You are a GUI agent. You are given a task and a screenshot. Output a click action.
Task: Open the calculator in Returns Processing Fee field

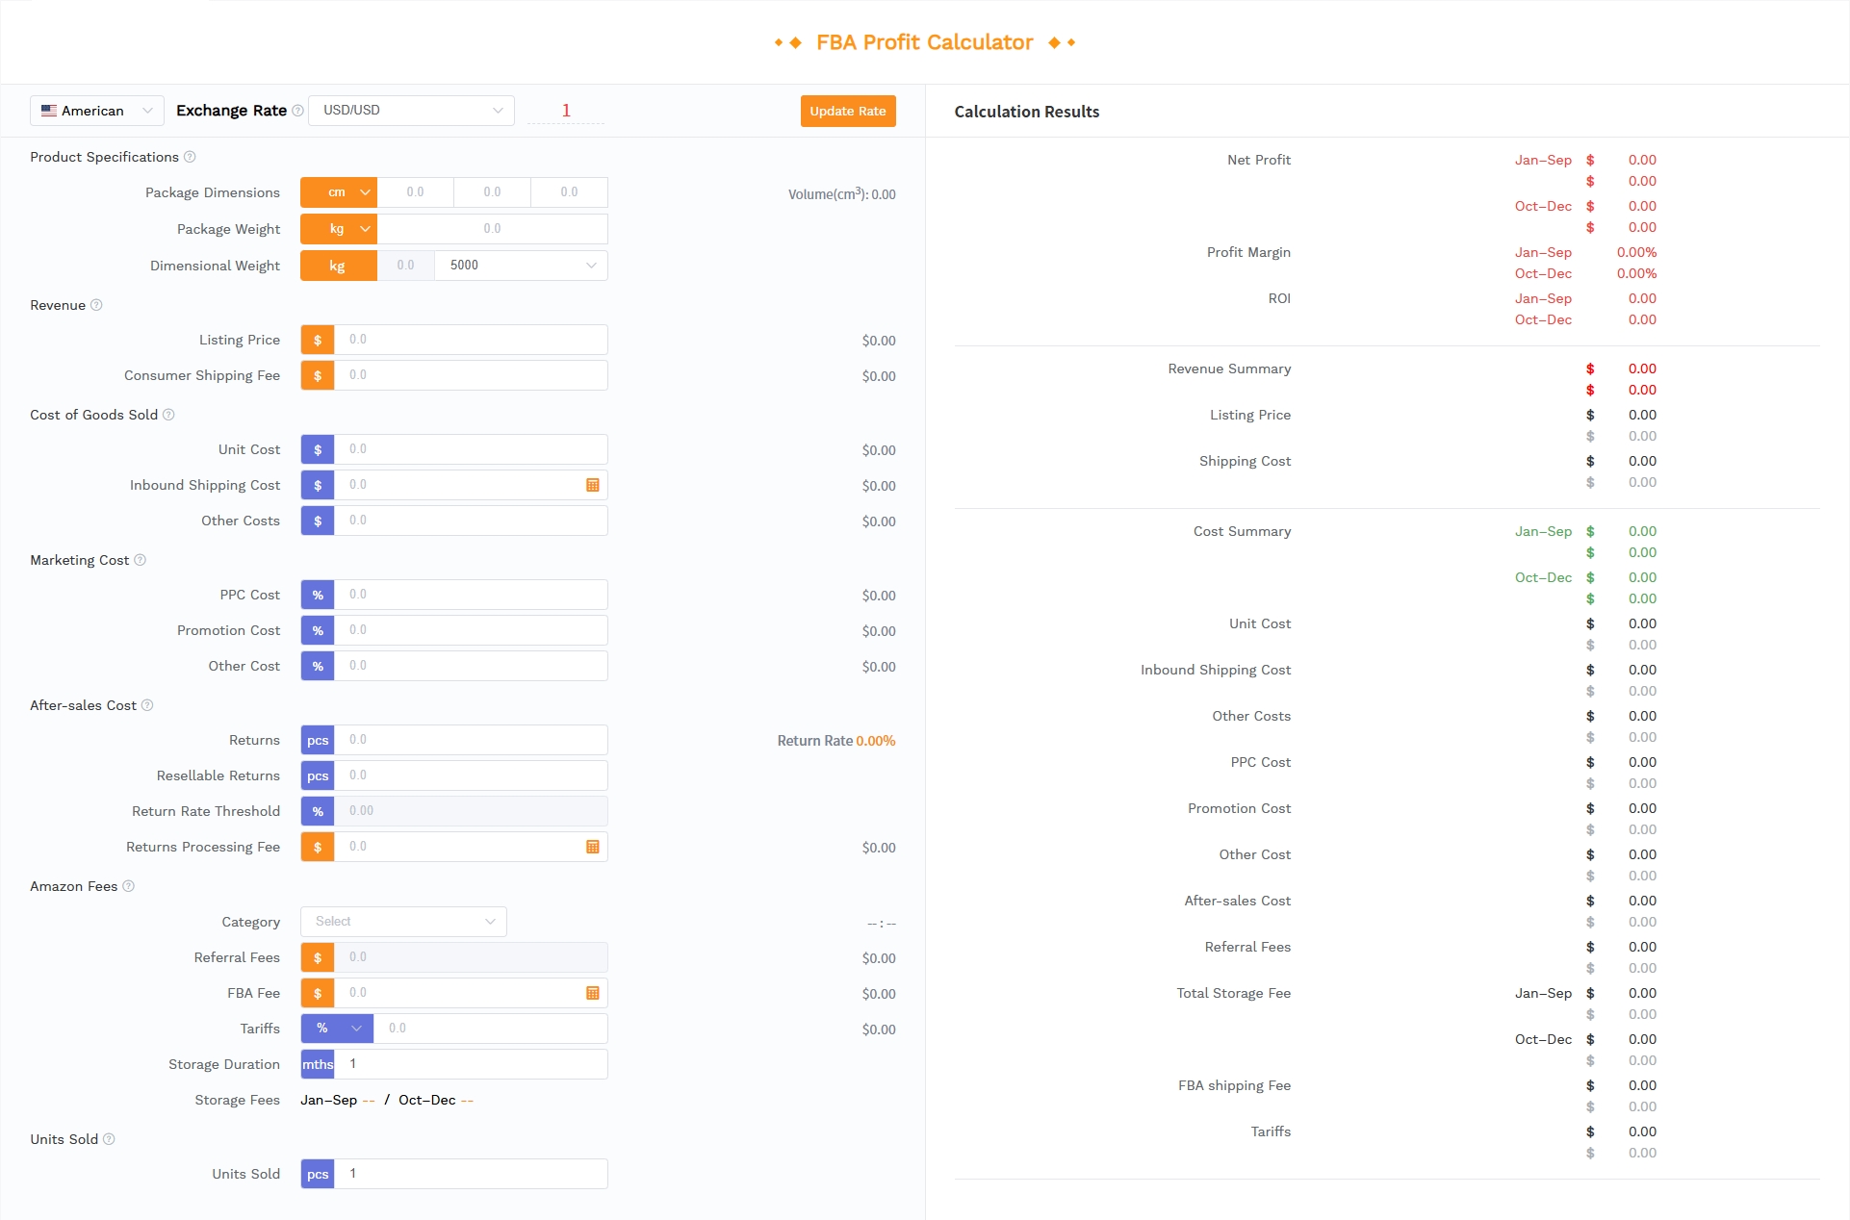click(x=591, y=847)
